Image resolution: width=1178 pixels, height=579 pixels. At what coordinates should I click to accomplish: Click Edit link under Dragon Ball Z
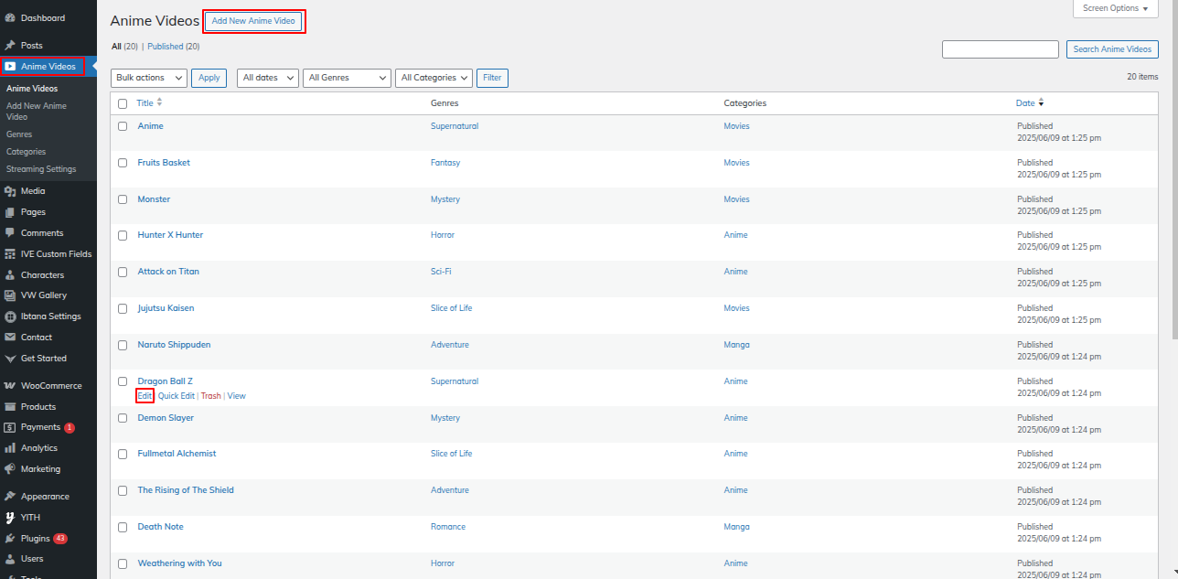[x=145, y=396]
